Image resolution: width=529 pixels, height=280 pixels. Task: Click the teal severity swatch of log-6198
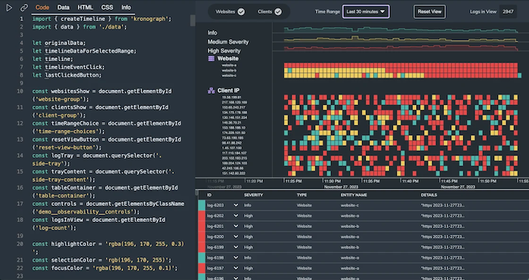[x=202, y=258]
